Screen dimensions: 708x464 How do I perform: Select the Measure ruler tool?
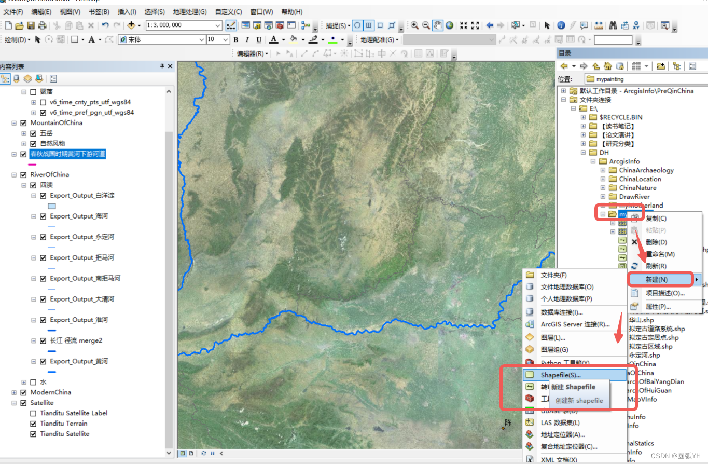click(x=599, y=25)
